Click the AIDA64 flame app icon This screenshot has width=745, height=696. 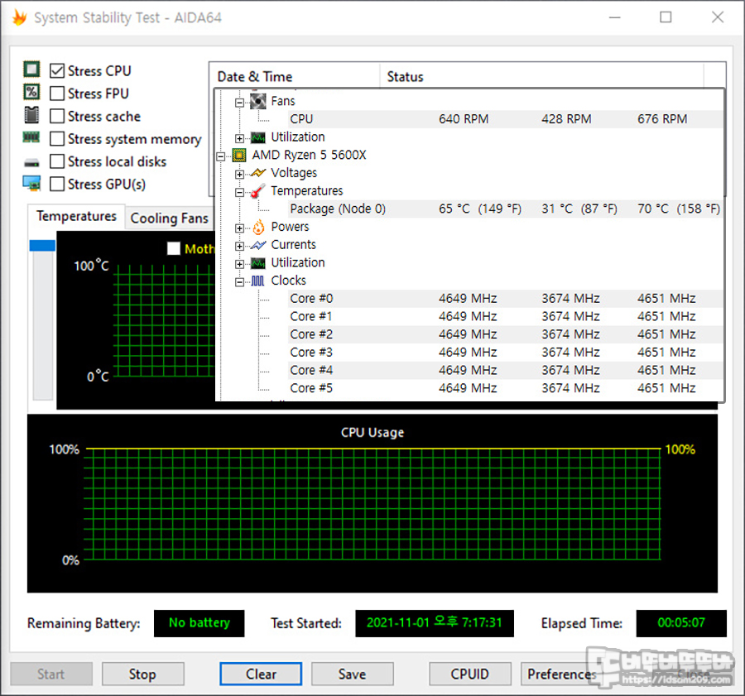click(19, 17)
